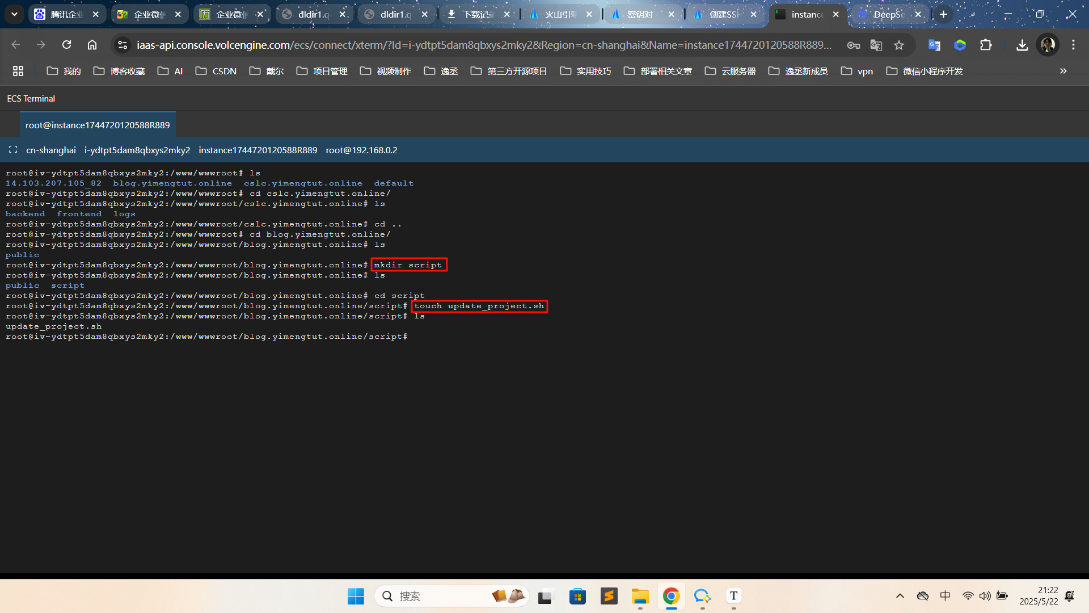This screenshot has width=1089, height=613.
Task: Open the volume control in system tray
Action: click(985, 596)
